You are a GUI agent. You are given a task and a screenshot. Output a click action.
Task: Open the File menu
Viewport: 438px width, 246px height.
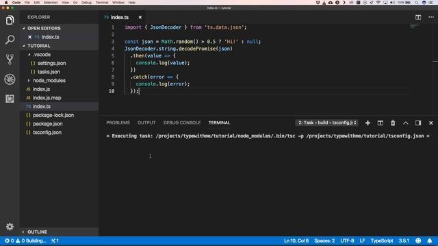coord(27,3)
